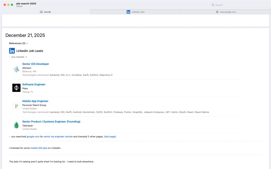The image size is (271, 169).
Task: Click the Talentpair company name
Action: pyautogui.click(x=28, y=125)
